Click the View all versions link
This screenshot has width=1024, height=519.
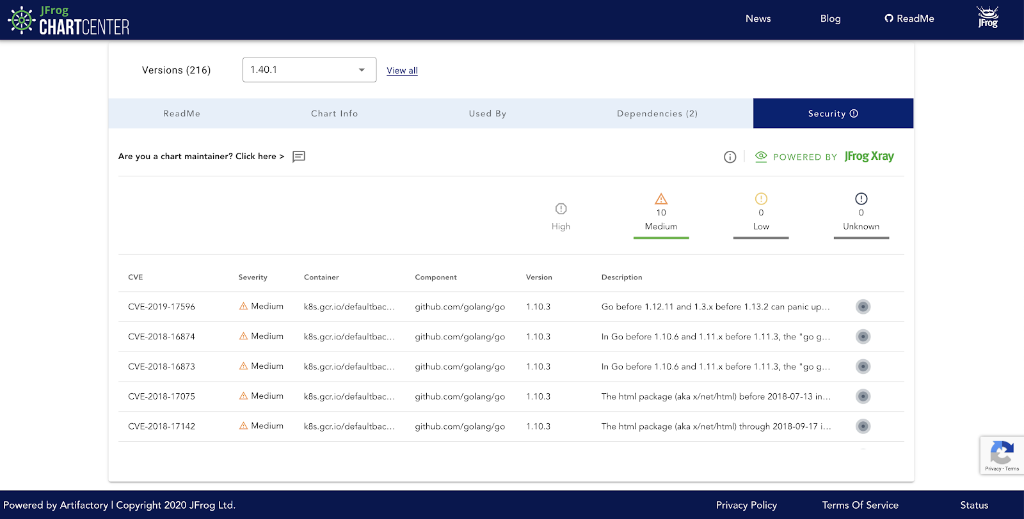click(402, 71)
